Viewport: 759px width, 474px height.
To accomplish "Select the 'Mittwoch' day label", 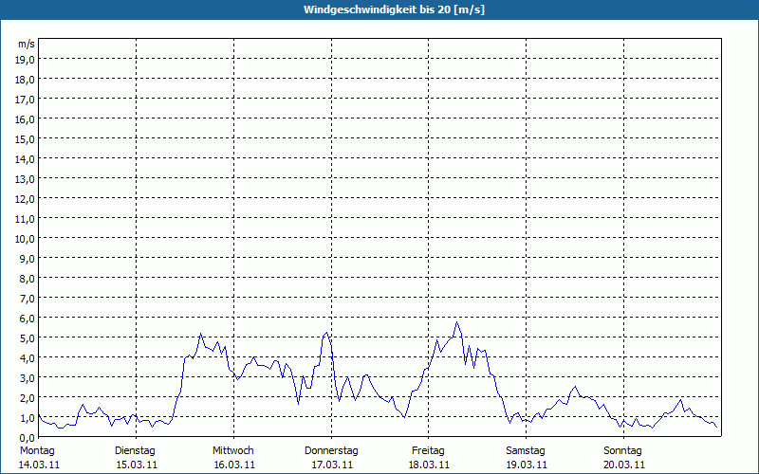I will 232,451.
